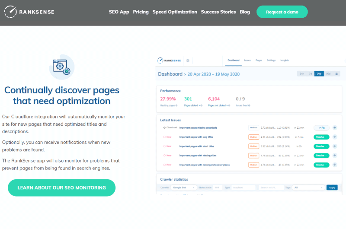Click plus icon on short titles row

[335, 146]
